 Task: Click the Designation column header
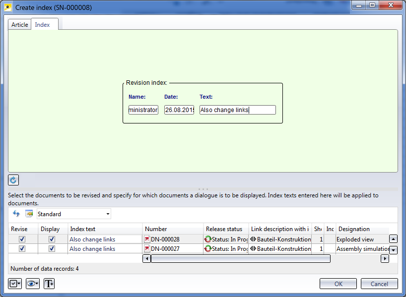tap(362, 229)
